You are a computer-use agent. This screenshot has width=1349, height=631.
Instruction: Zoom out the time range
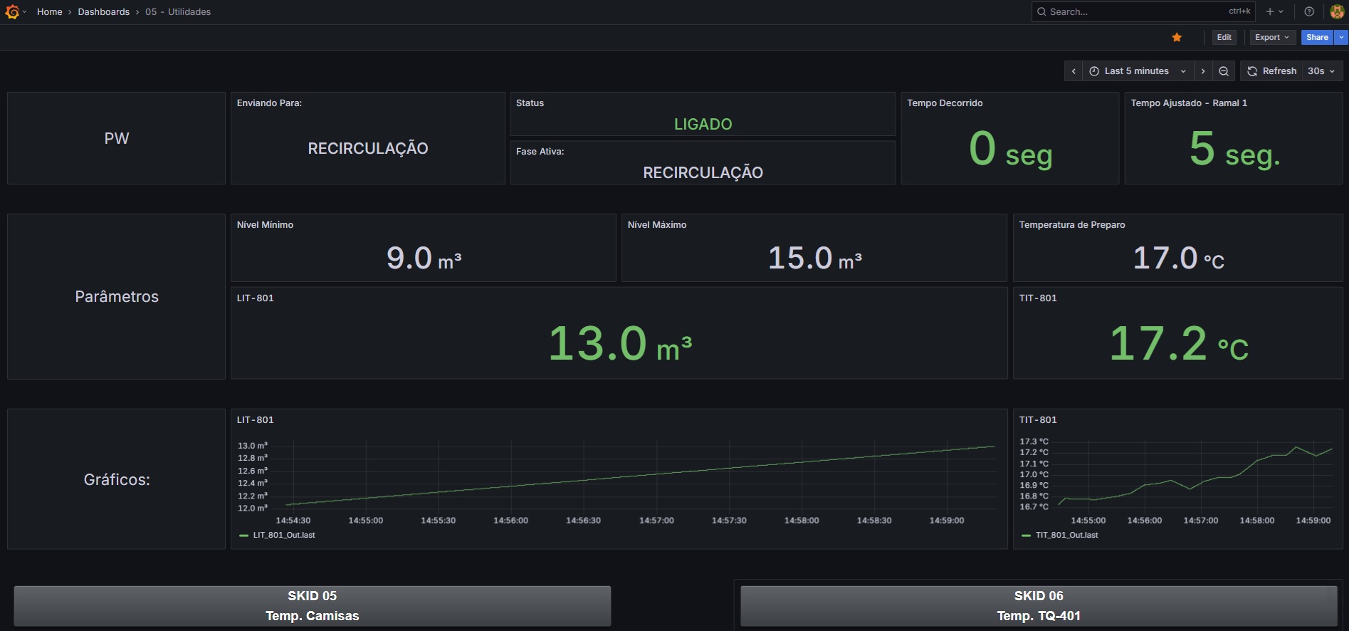click(x=1223, y=71)
